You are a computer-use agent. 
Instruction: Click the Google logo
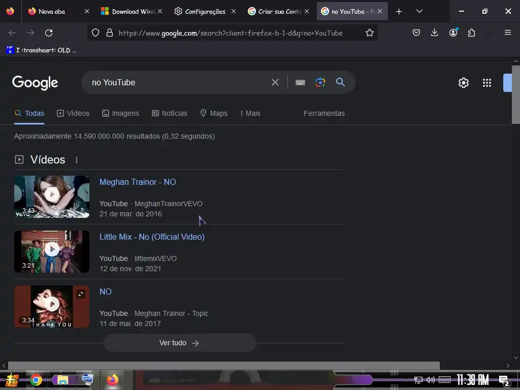(x=35, y=83)
